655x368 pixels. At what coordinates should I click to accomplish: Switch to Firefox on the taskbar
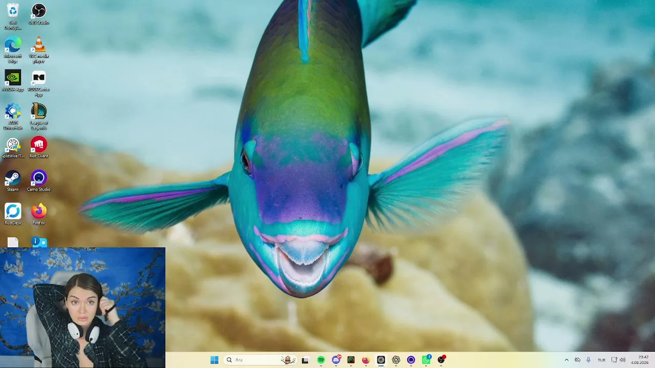coord(365,360)
